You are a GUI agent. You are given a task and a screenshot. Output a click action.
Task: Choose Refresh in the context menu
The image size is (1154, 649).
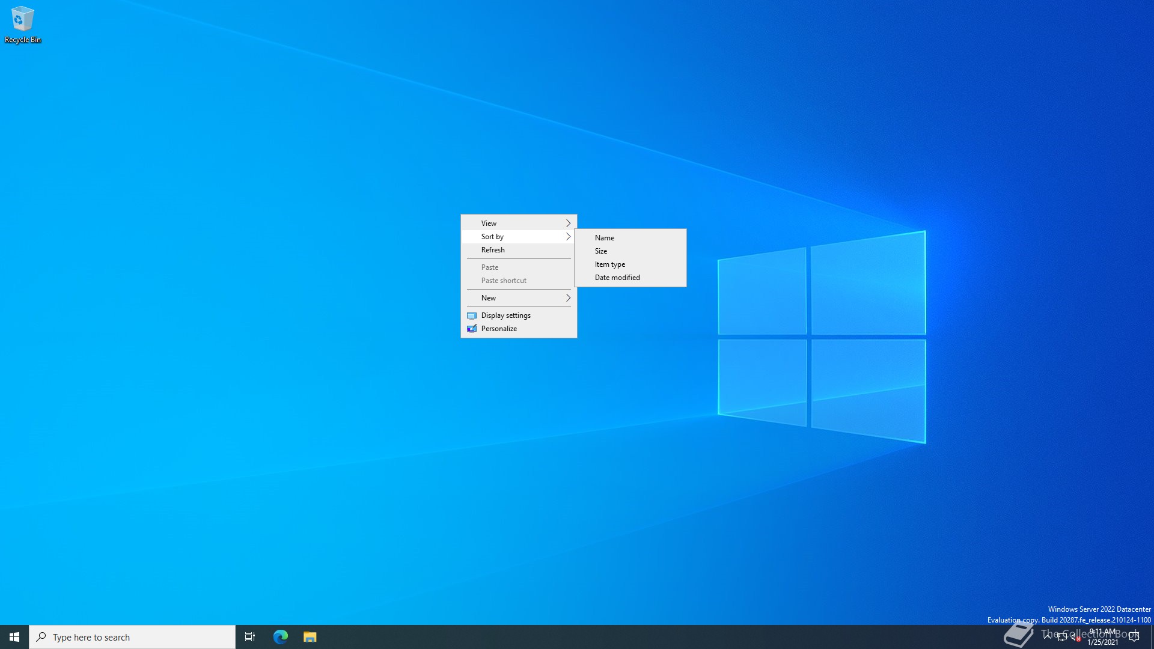(493, 250)
